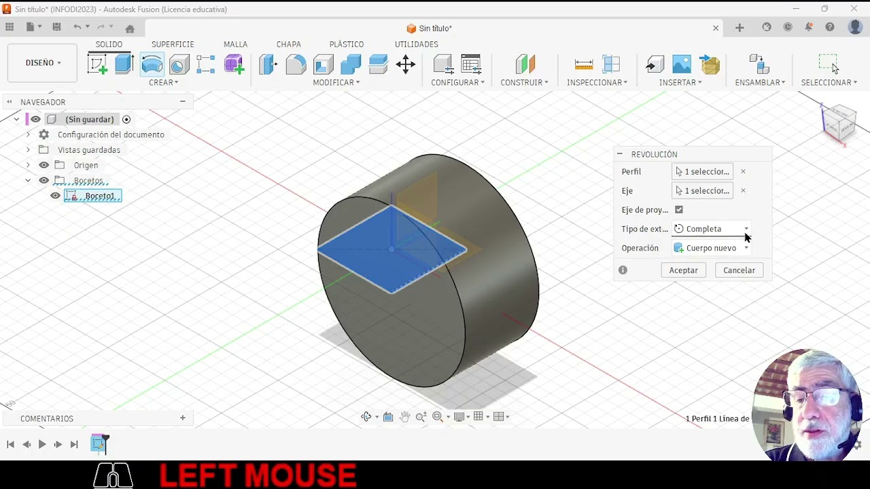Click the Look At view icon
The height and width of the screenshot is (489, 870).
pos(388,417)
